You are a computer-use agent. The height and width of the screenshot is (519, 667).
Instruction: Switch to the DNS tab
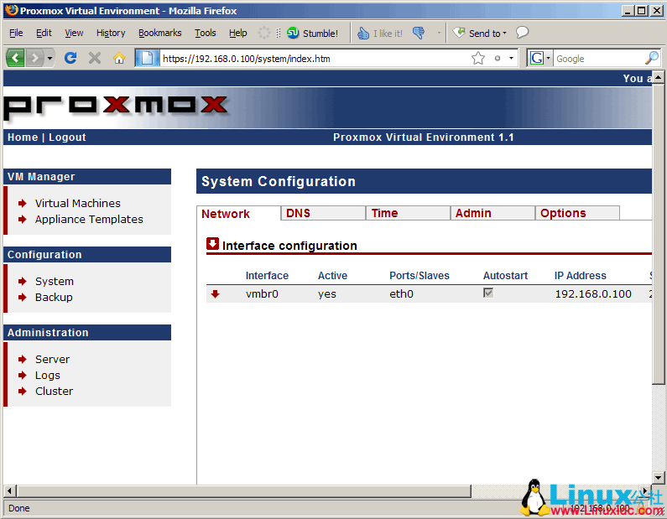click(323, 213)
